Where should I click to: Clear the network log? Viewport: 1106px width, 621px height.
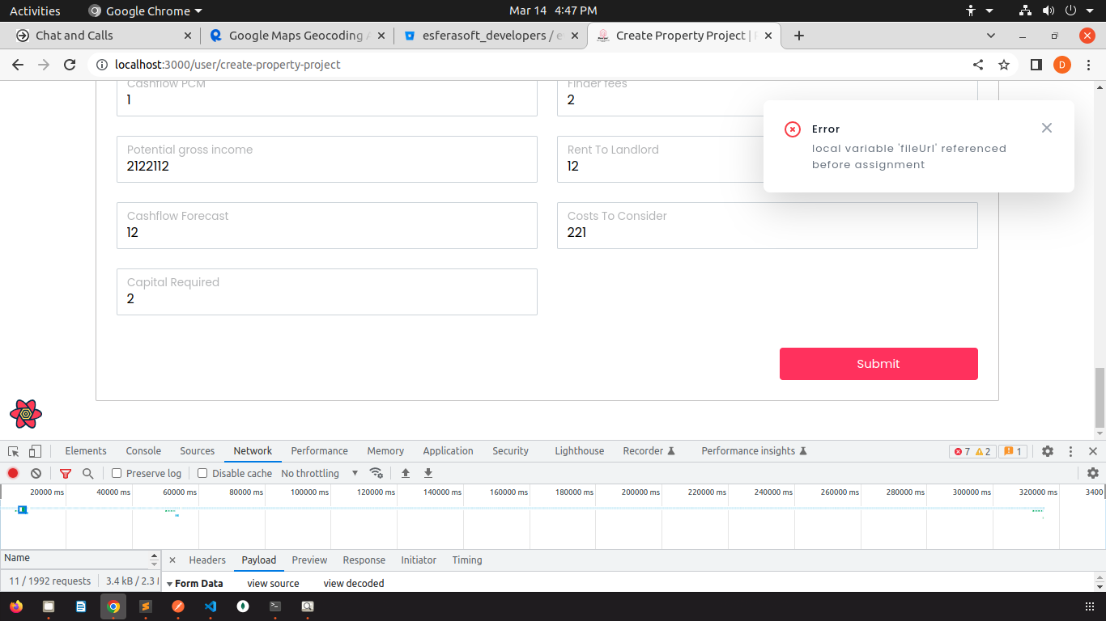(36, 473)
